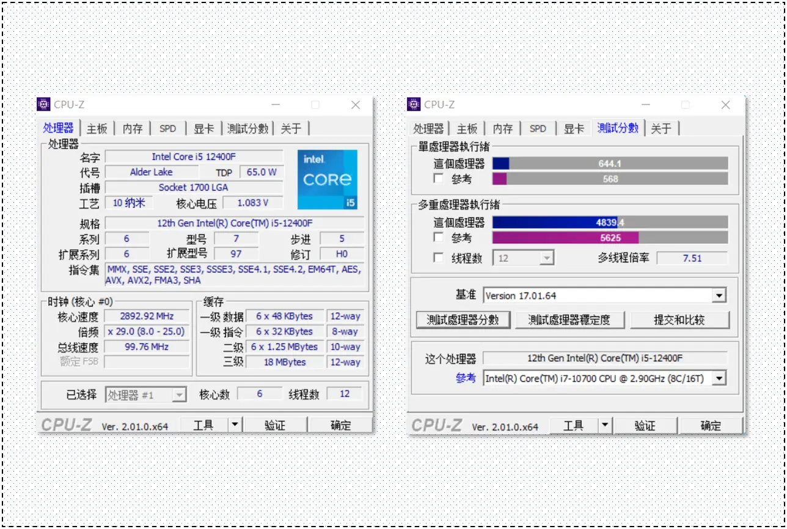Screen dimensions: 787x529
Task: Open the 主板 tab in the right window
Action: pyautogui.click(x=467, y=128)
